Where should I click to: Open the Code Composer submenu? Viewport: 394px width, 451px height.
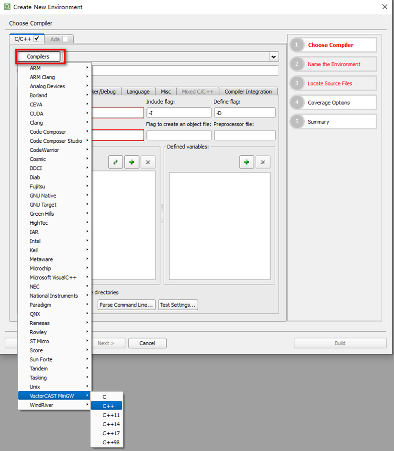(x=55, y=132)
